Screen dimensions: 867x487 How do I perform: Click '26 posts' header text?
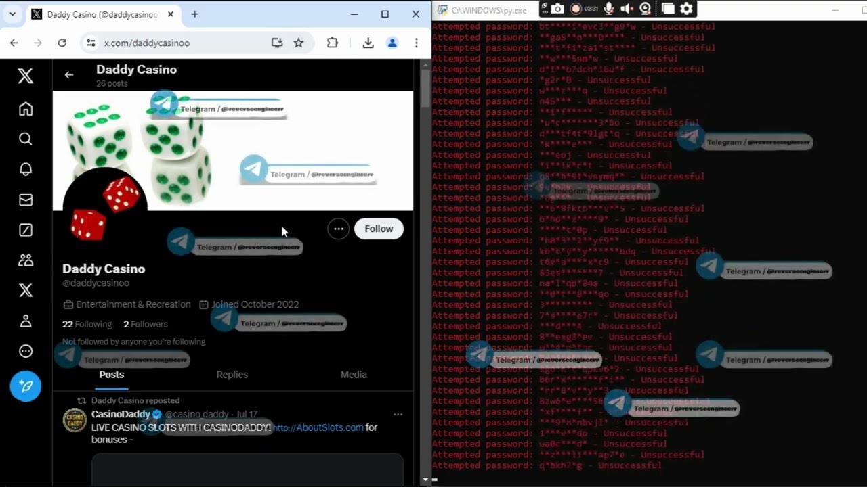(x=112, y=83)
